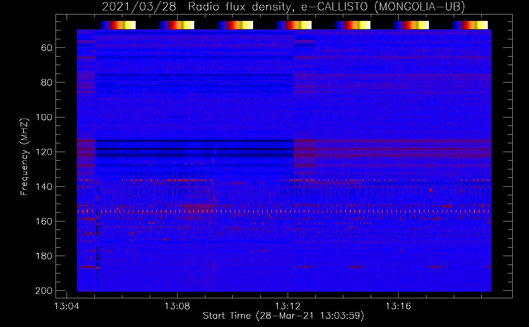Click the 'Start Time (28-Mar-21 13:03:59)' label
Image resolution: width=529 pixels, height=327 pixels.
click(283, 316)
